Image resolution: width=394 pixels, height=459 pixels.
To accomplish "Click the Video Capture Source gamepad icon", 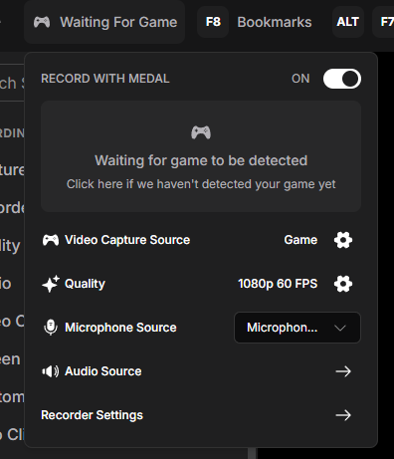I will point(51,240).
